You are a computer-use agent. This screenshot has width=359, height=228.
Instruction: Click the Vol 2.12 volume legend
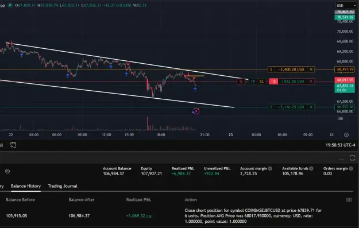[x=140, y=5]
